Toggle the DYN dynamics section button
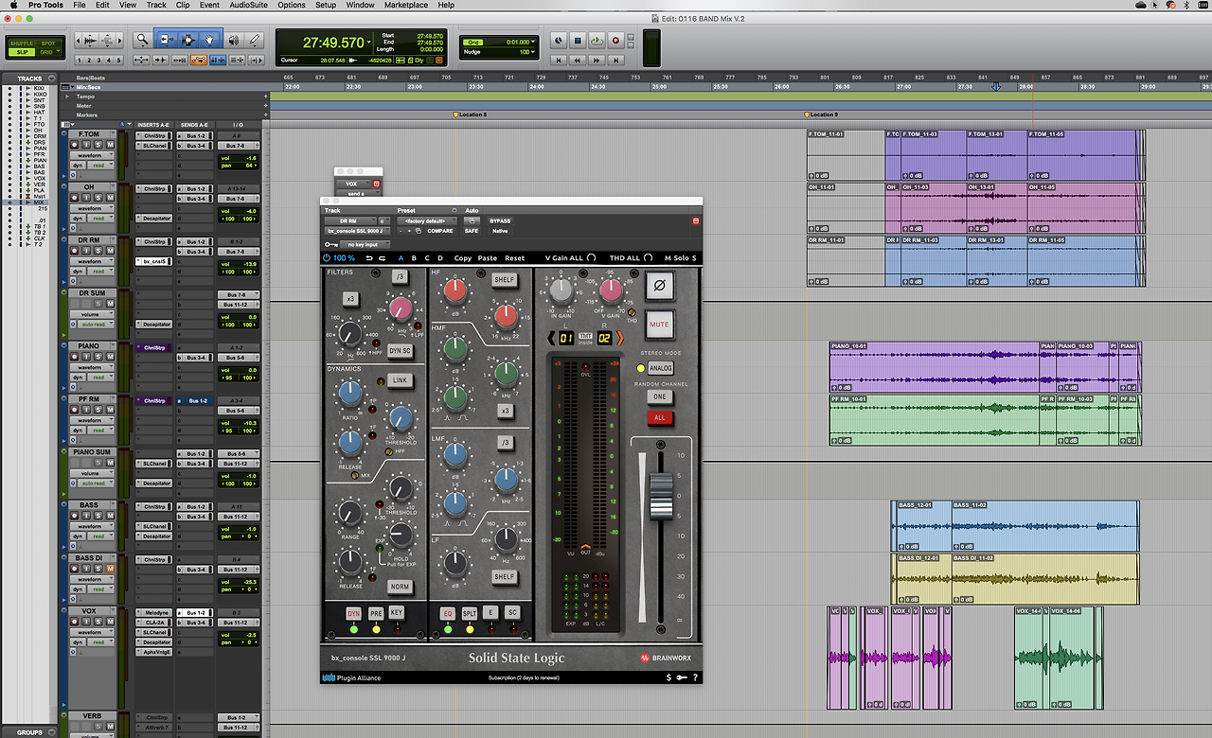Viewport: 1212px width, 738px height. 353,613
